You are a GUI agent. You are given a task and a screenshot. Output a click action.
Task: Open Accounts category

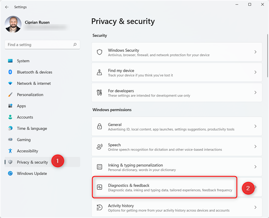pos(42,117)
